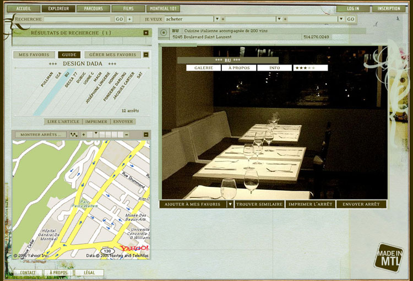Select the Fonderie Darling stop
Screen dimensions: 413x281
115,87
